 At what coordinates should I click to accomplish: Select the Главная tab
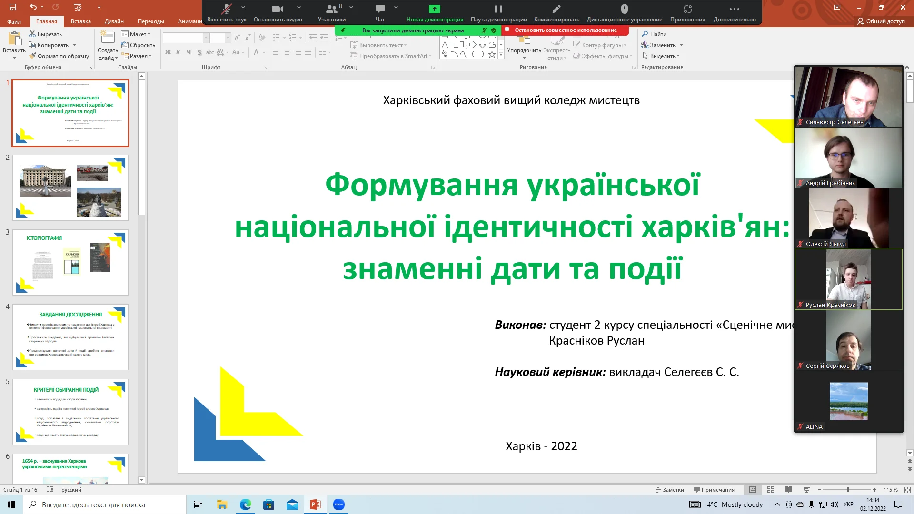[x=47, y=21]
